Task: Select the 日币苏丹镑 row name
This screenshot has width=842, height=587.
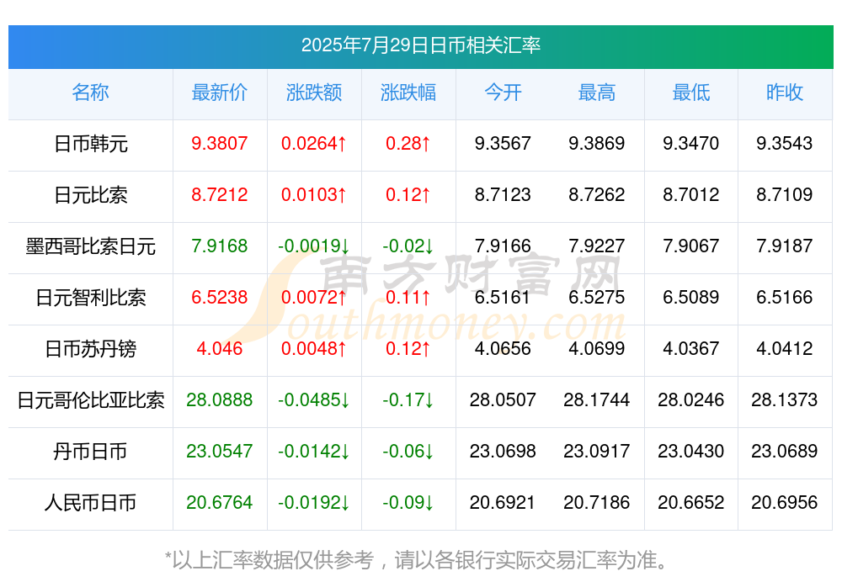Action: [x=91, y=349]
